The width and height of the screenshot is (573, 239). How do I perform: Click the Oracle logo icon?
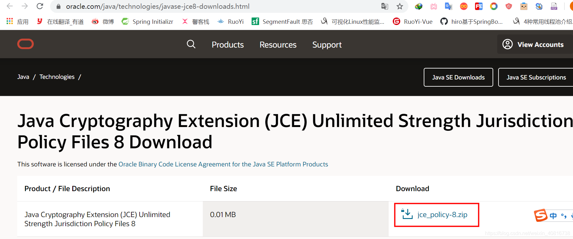point(25,44)
